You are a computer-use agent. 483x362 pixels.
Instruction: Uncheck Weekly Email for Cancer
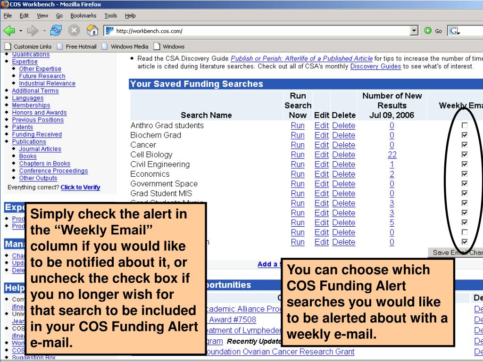tap(465, 145)
